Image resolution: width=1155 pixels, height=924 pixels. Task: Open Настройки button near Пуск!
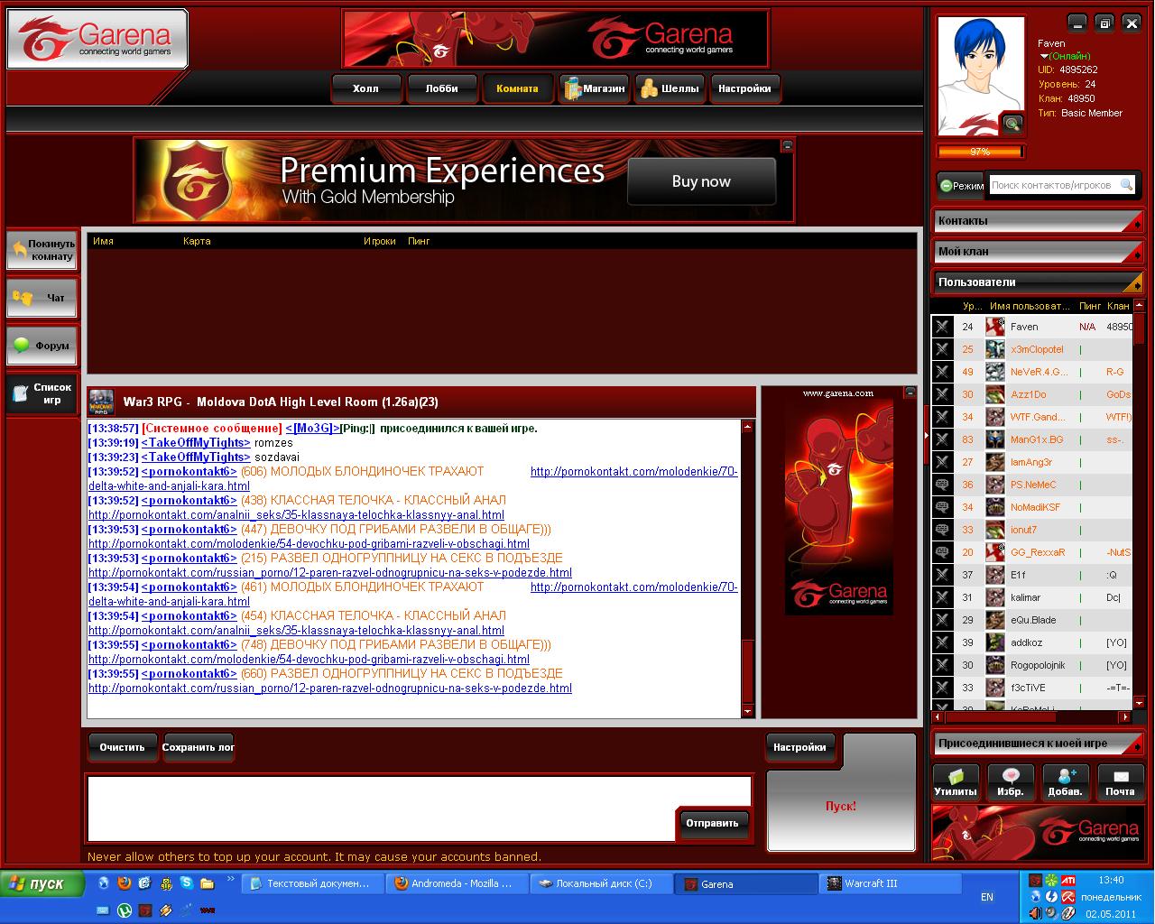coord(799,747)
